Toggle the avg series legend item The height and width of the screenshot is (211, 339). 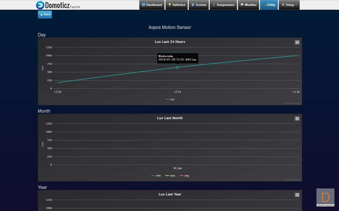[184, 176]
